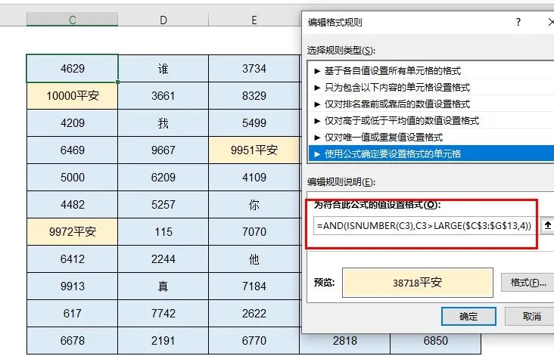Select column header C
Viewport: 554px width, 356px height.
coord(73,20)
